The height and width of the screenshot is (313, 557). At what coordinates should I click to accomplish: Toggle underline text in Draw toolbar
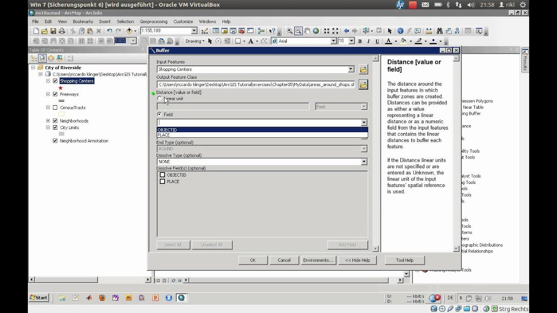click(377, 41)
